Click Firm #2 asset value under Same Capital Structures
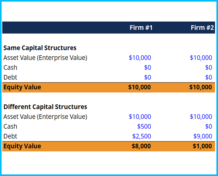This screenshot has width=218, height=176. point(201,58)
